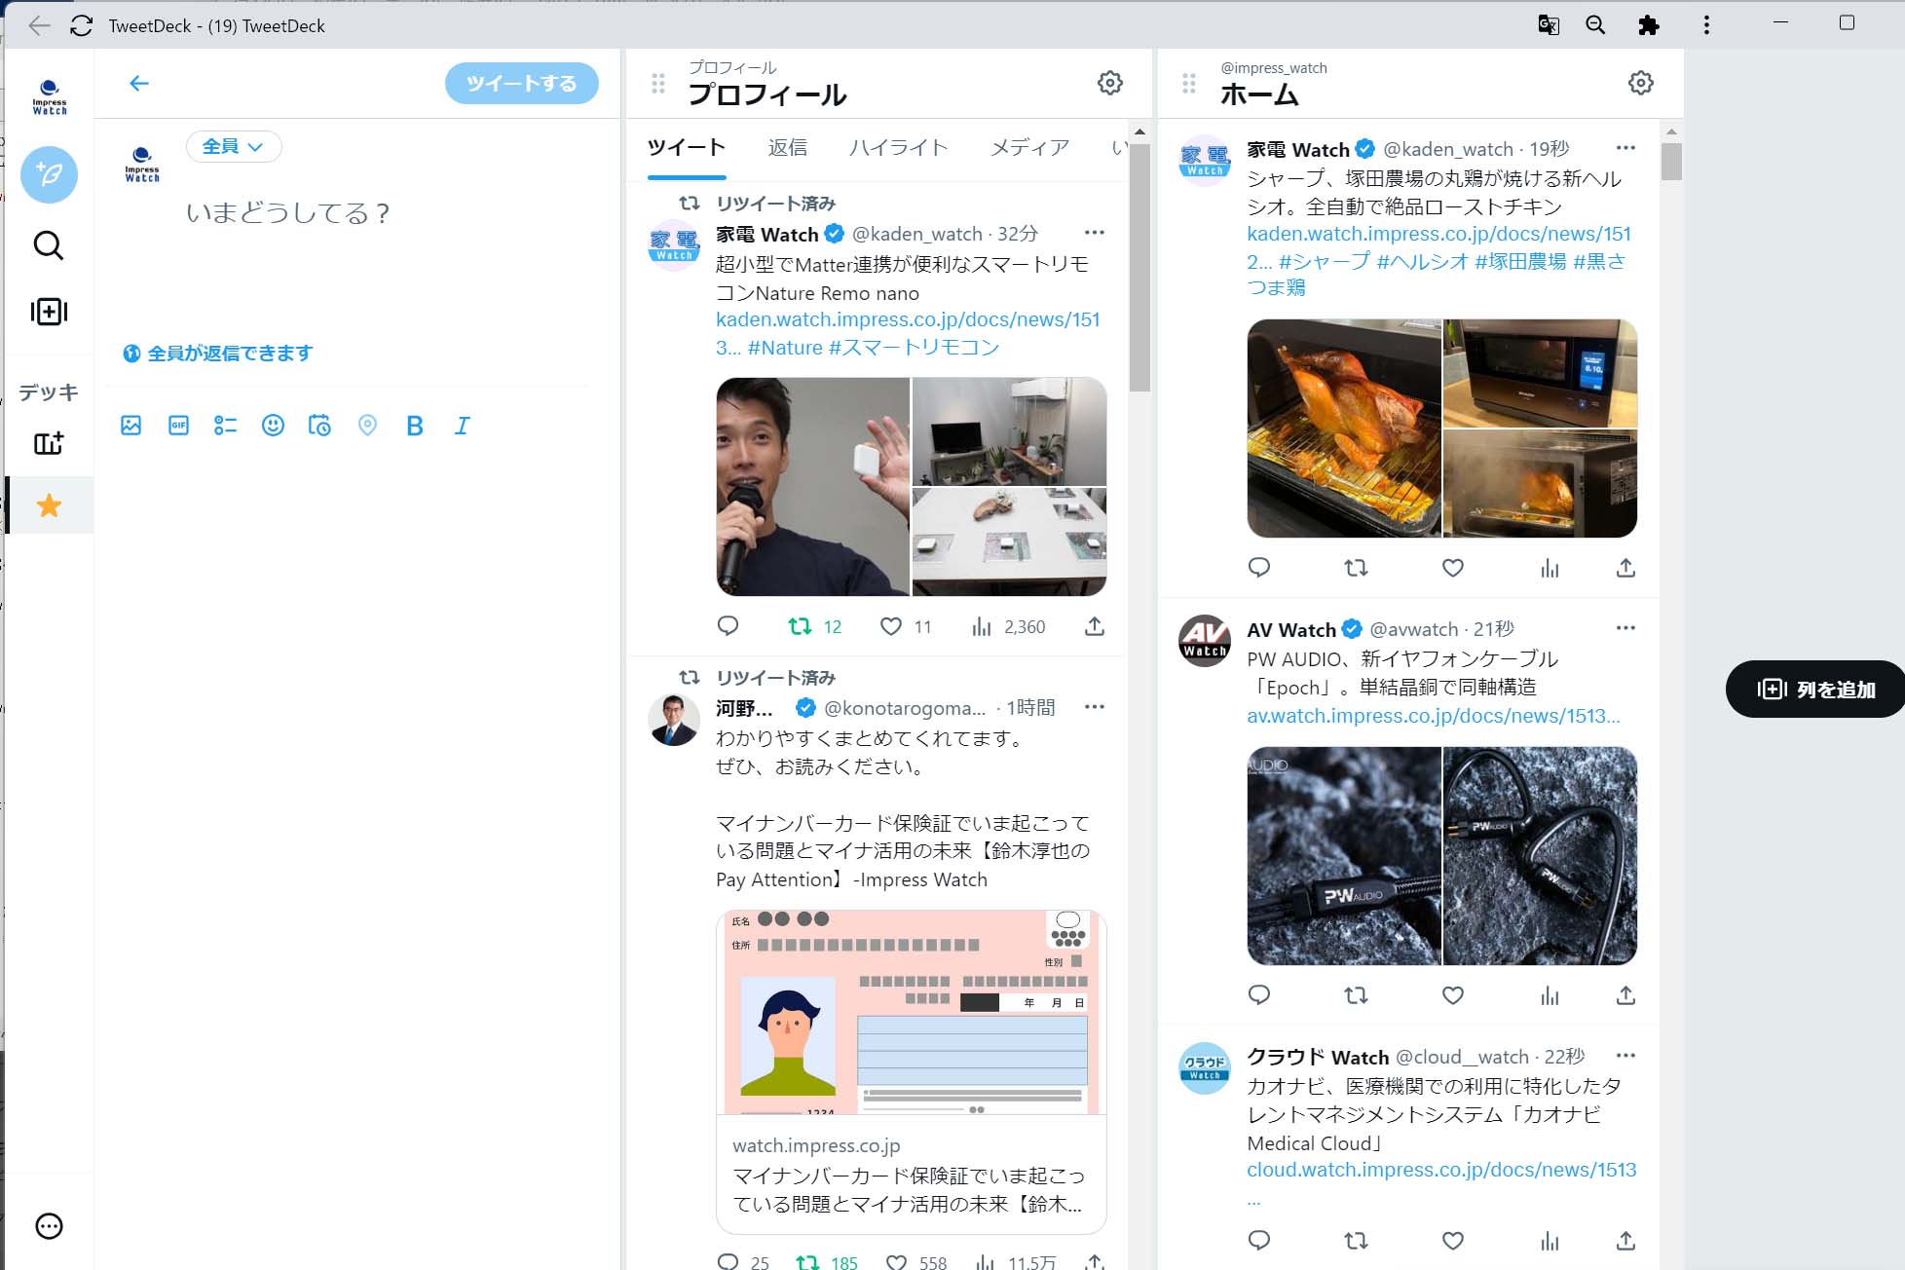Switch to the 返信 tab
Viewport: 1905px width, 1270px height.
tap(787, 147)
